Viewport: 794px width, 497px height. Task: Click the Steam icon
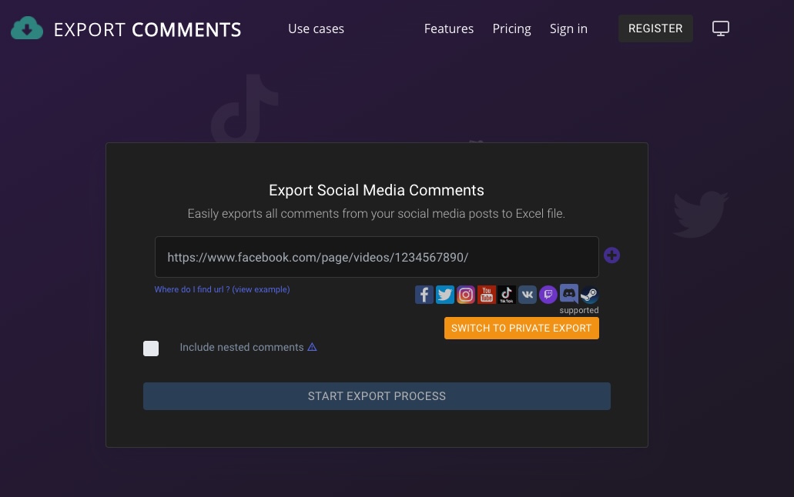pos(588,295)
